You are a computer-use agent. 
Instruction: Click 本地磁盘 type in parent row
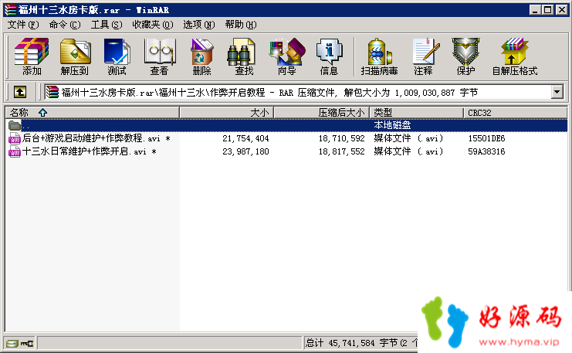pyautogui.click(x=392, y=126)
